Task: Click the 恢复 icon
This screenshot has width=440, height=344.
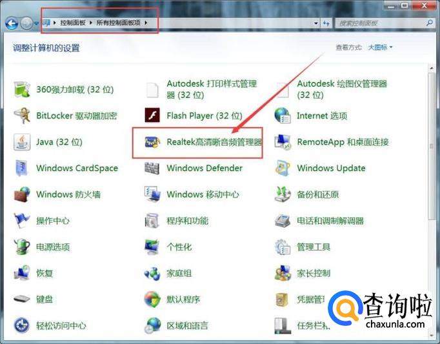Action: [22, 273]
